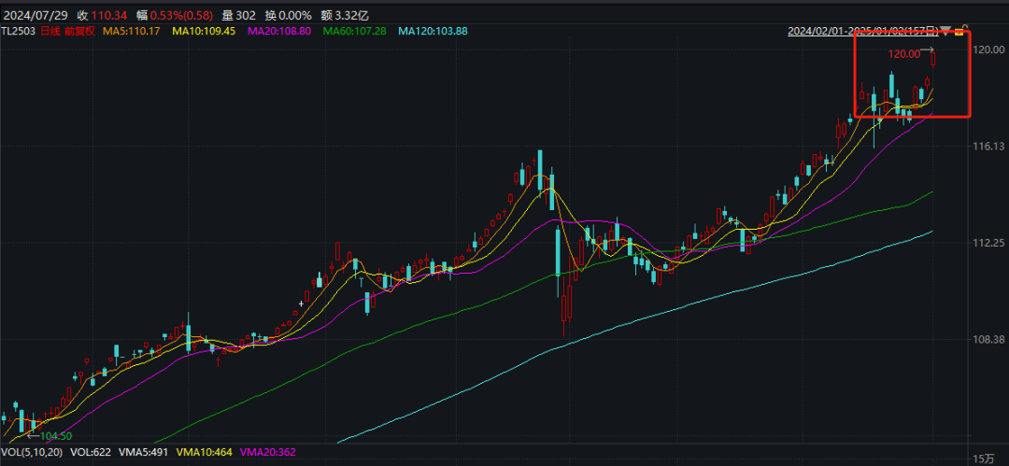The width and height of the screenshot is (1009, 466).
Task: Click the white plus crosshair marker on chart
Action: 301,304
